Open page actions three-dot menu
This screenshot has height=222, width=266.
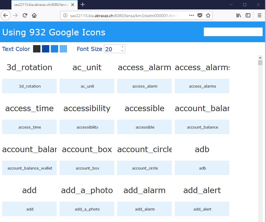click(192, 16)
